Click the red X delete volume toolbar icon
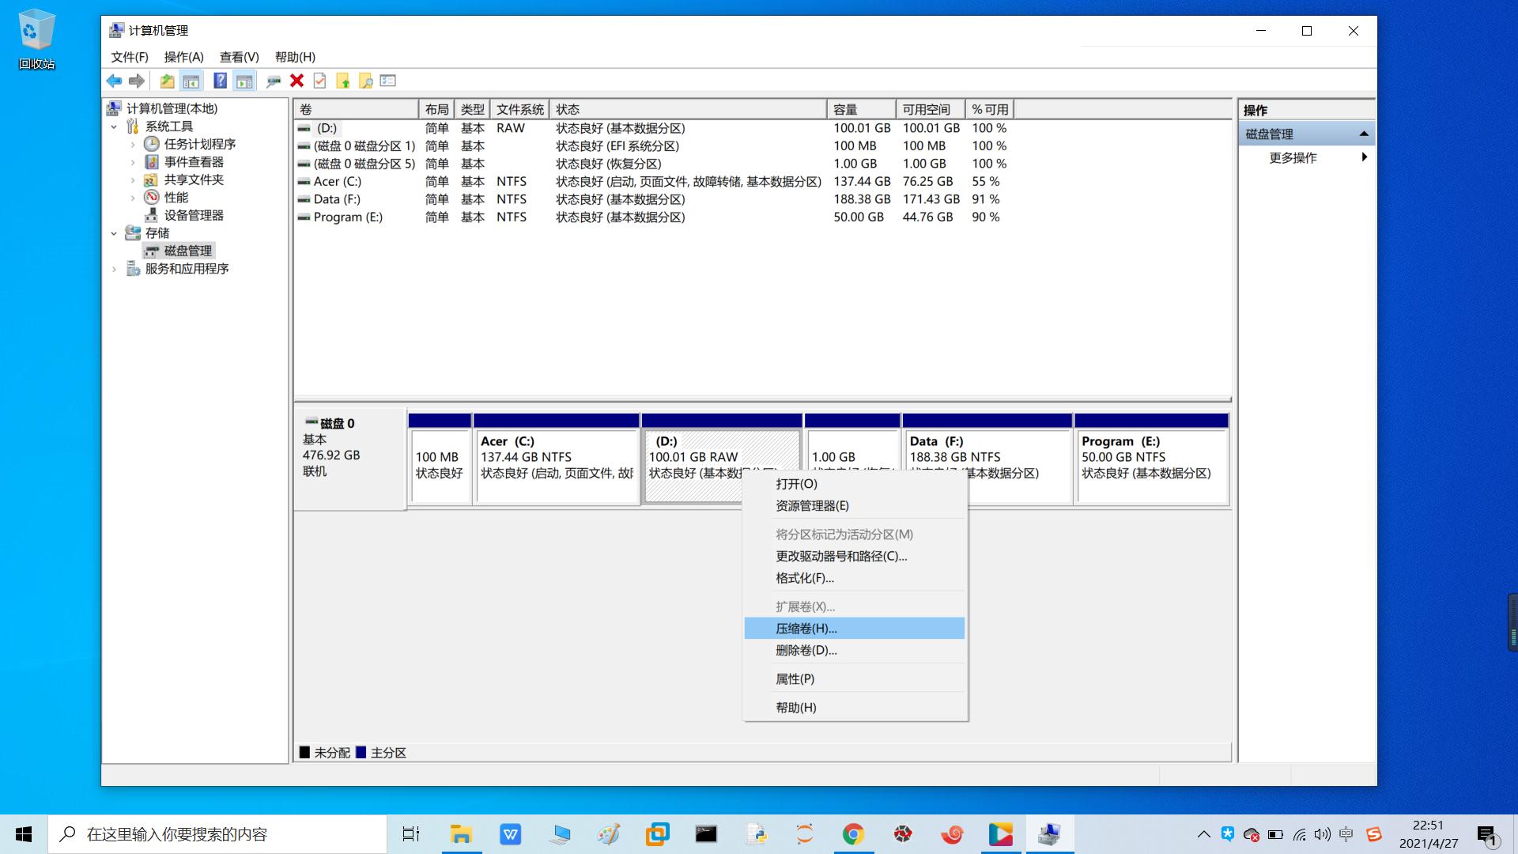 click(x=296, y=80)
